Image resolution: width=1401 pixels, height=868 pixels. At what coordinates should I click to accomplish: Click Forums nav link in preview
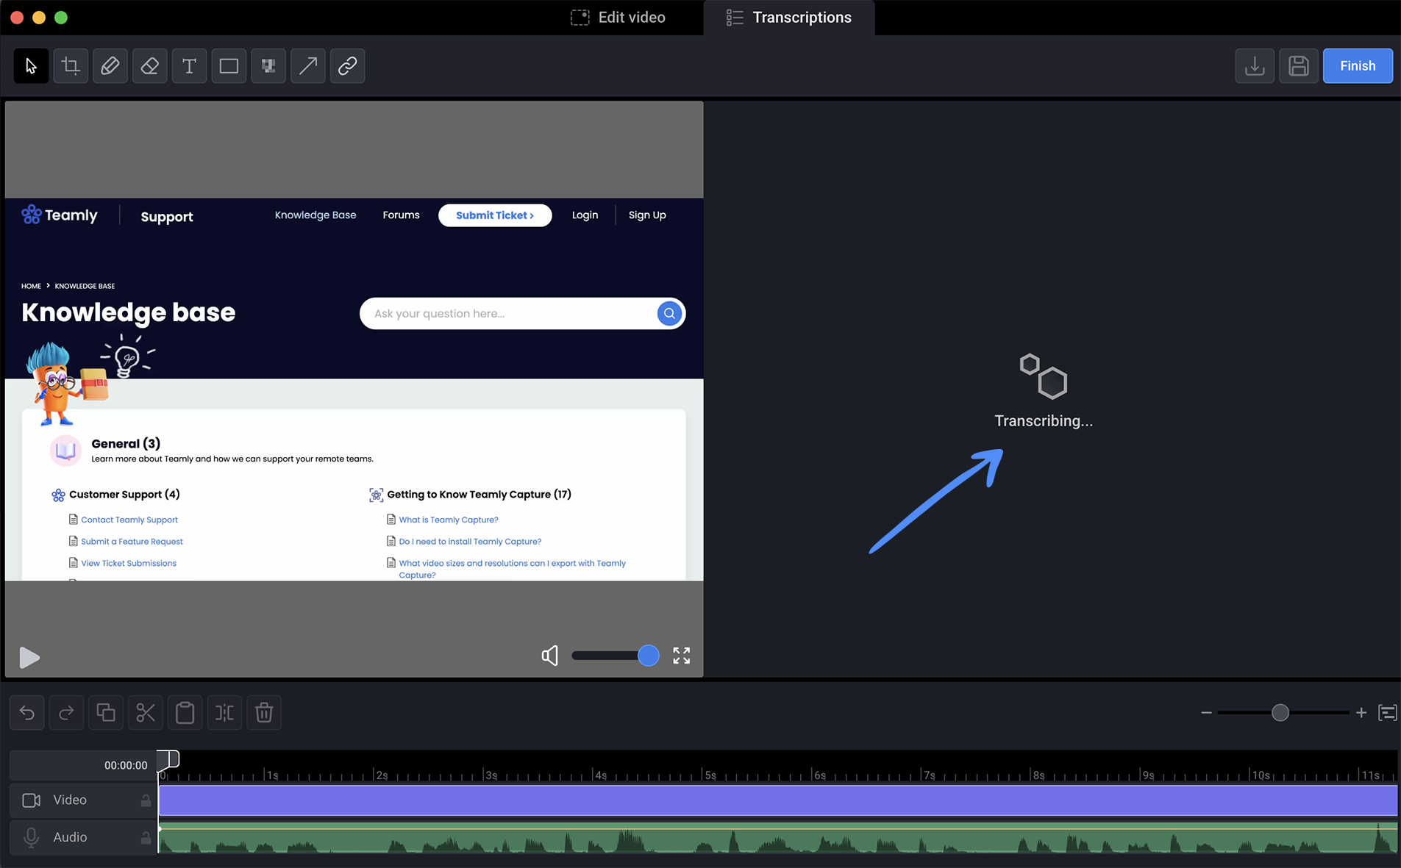pos(401,215)
